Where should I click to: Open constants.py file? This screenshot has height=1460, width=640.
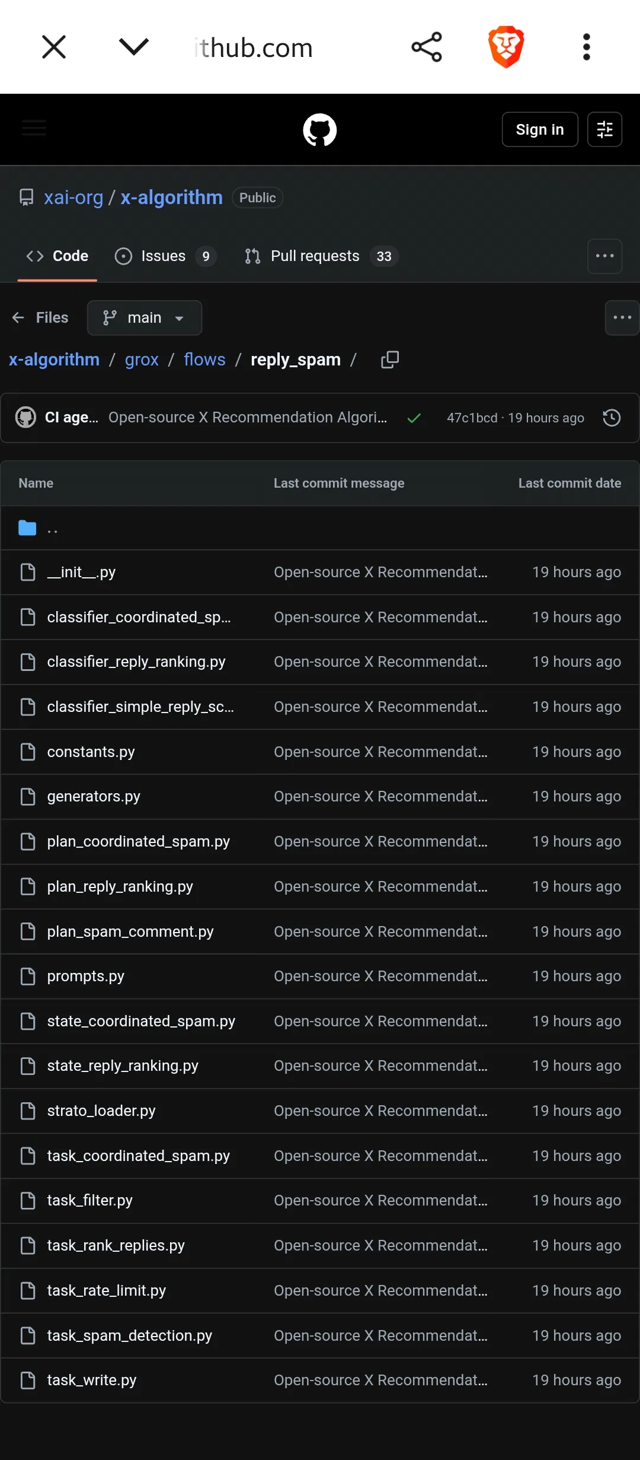point(91,752)
